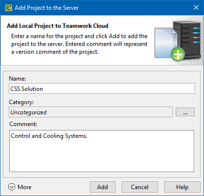Click the description paragraph beginning 'Enter a name for the project'
This screenshot has height=196, width=204.
79,44
